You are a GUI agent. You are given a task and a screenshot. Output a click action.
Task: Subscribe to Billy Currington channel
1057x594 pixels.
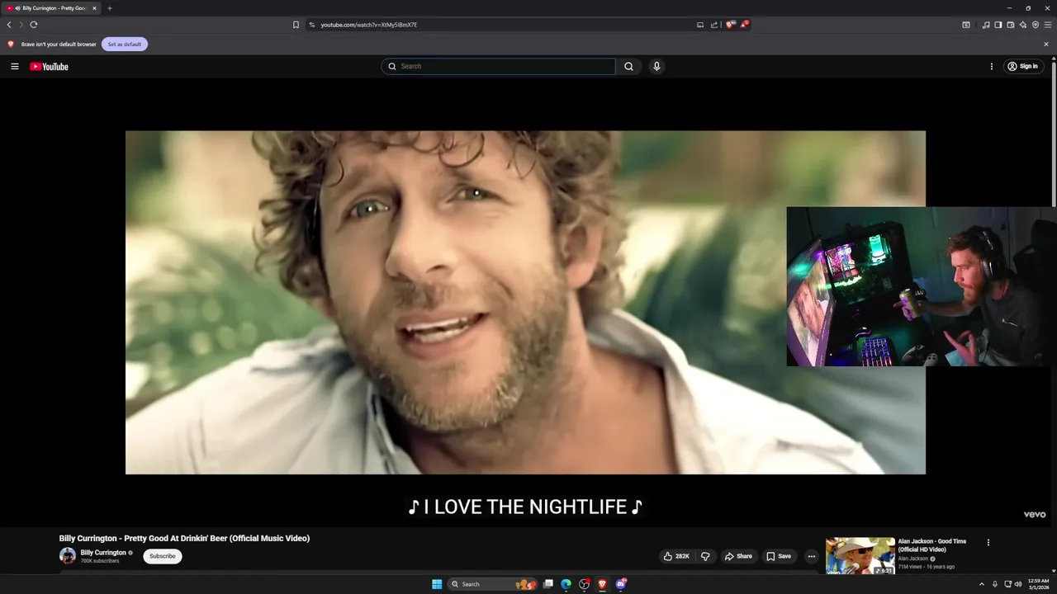[x=163, y=556]
